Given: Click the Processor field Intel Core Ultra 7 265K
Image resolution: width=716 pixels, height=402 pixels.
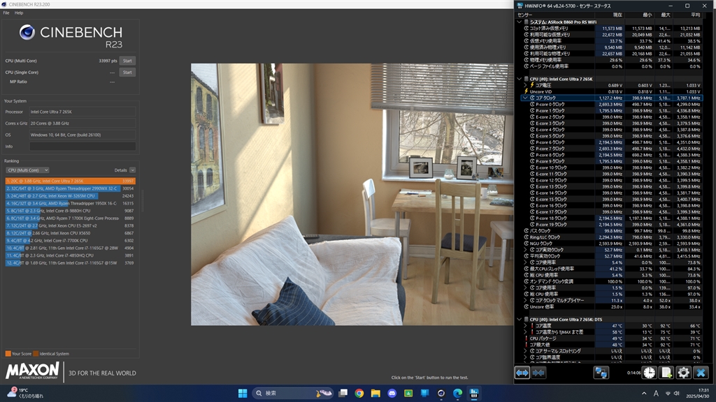Looking at the screenshot, I should [83, 112].
